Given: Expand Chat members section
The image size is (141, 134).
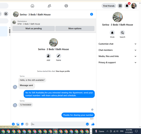Looking at the screenshot, I should pos(117,50).
